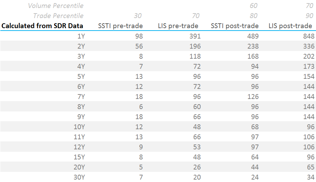Click the 4Y LIS post-trade value 173
Screen dimensions: 316x182
point(309,66)
